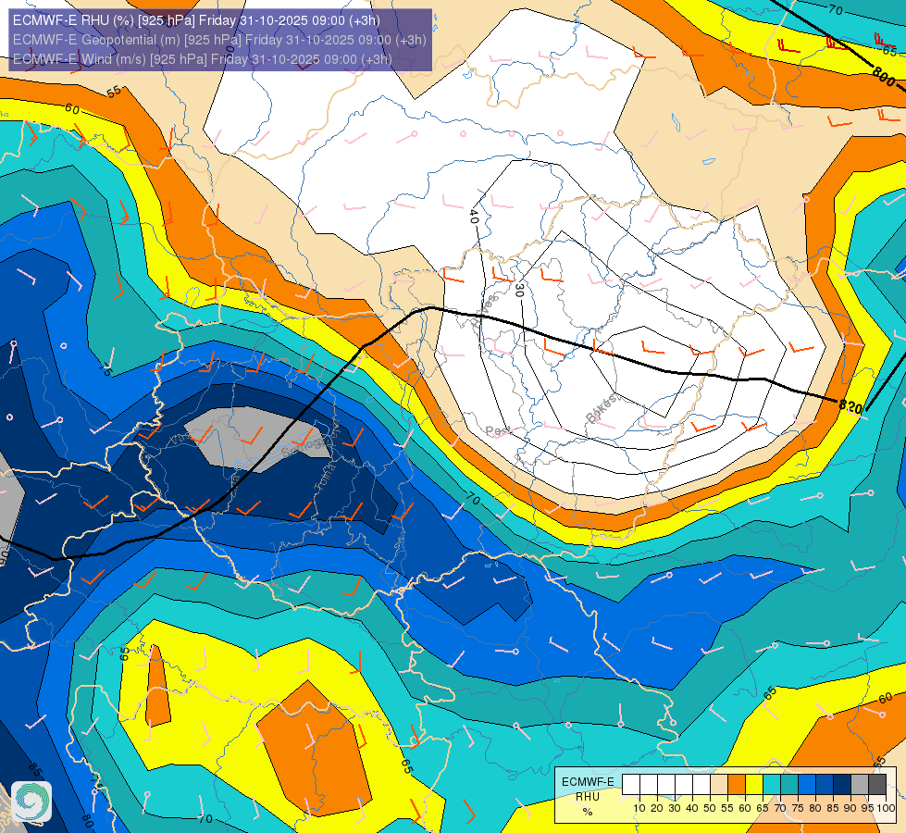Click the Somogy region label on the map
This screenshot has height=833, width=906.
[304, 445]
